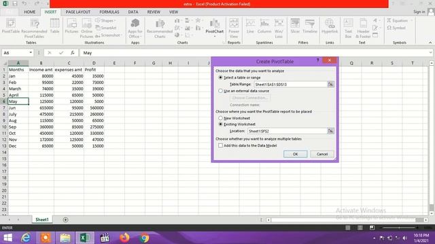This screenshot has width=435, height=244.
Task: Click Cancel in Create PivotTable dialog
Action: coord(322,154)
